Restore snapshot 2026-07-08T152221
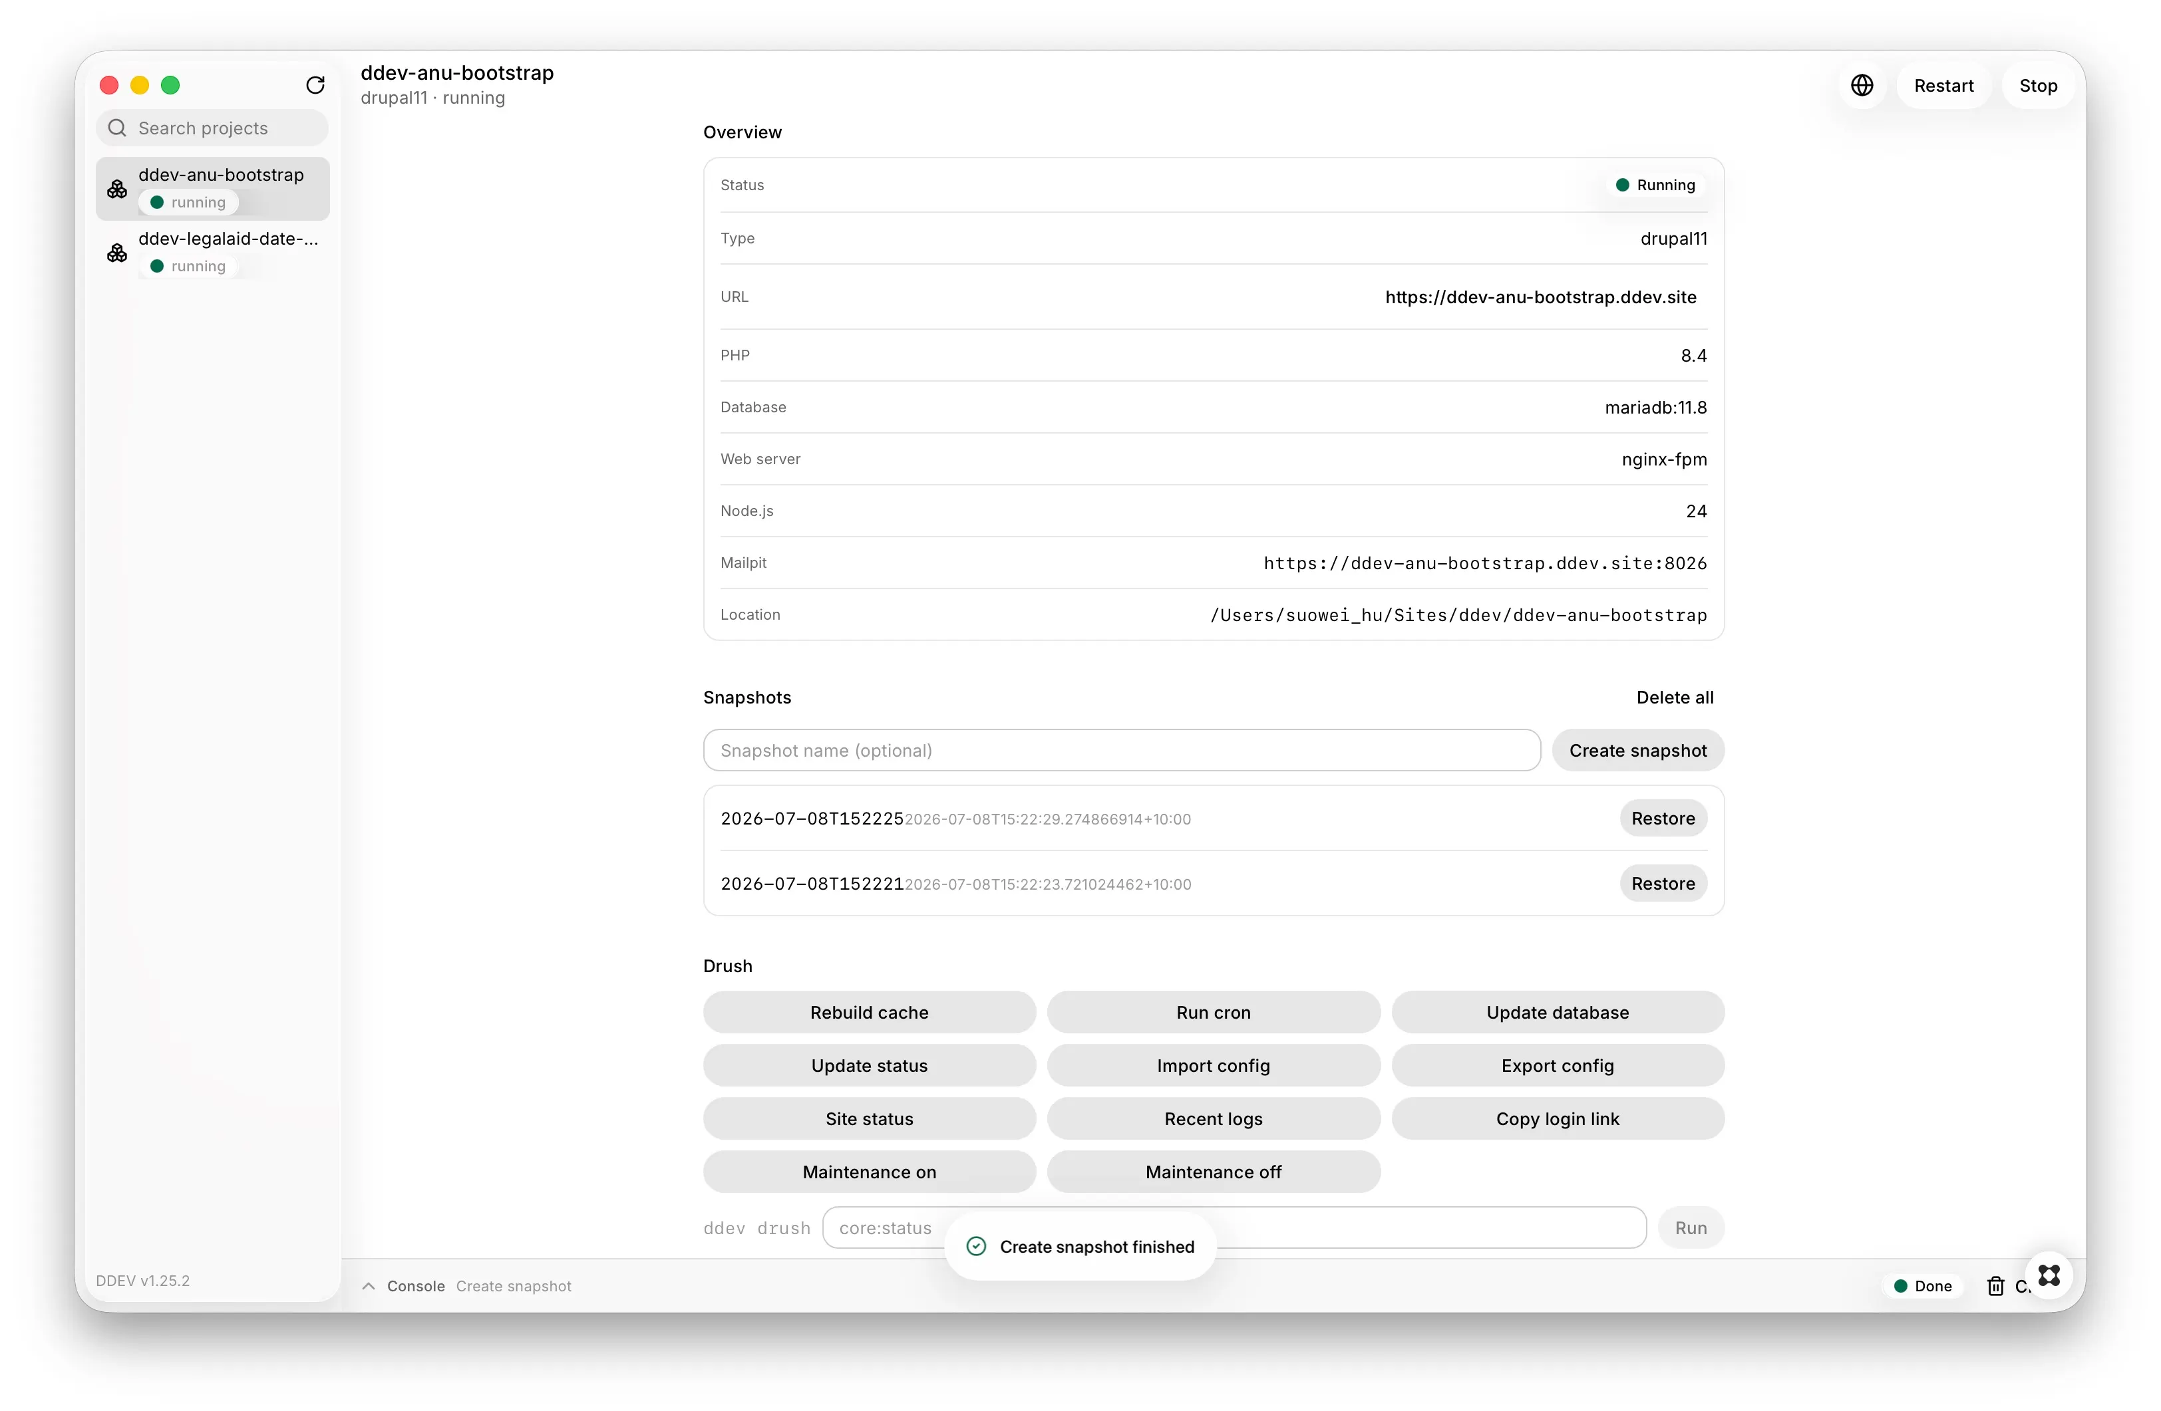The image size is (2161, 1411). coord(1663,884)
